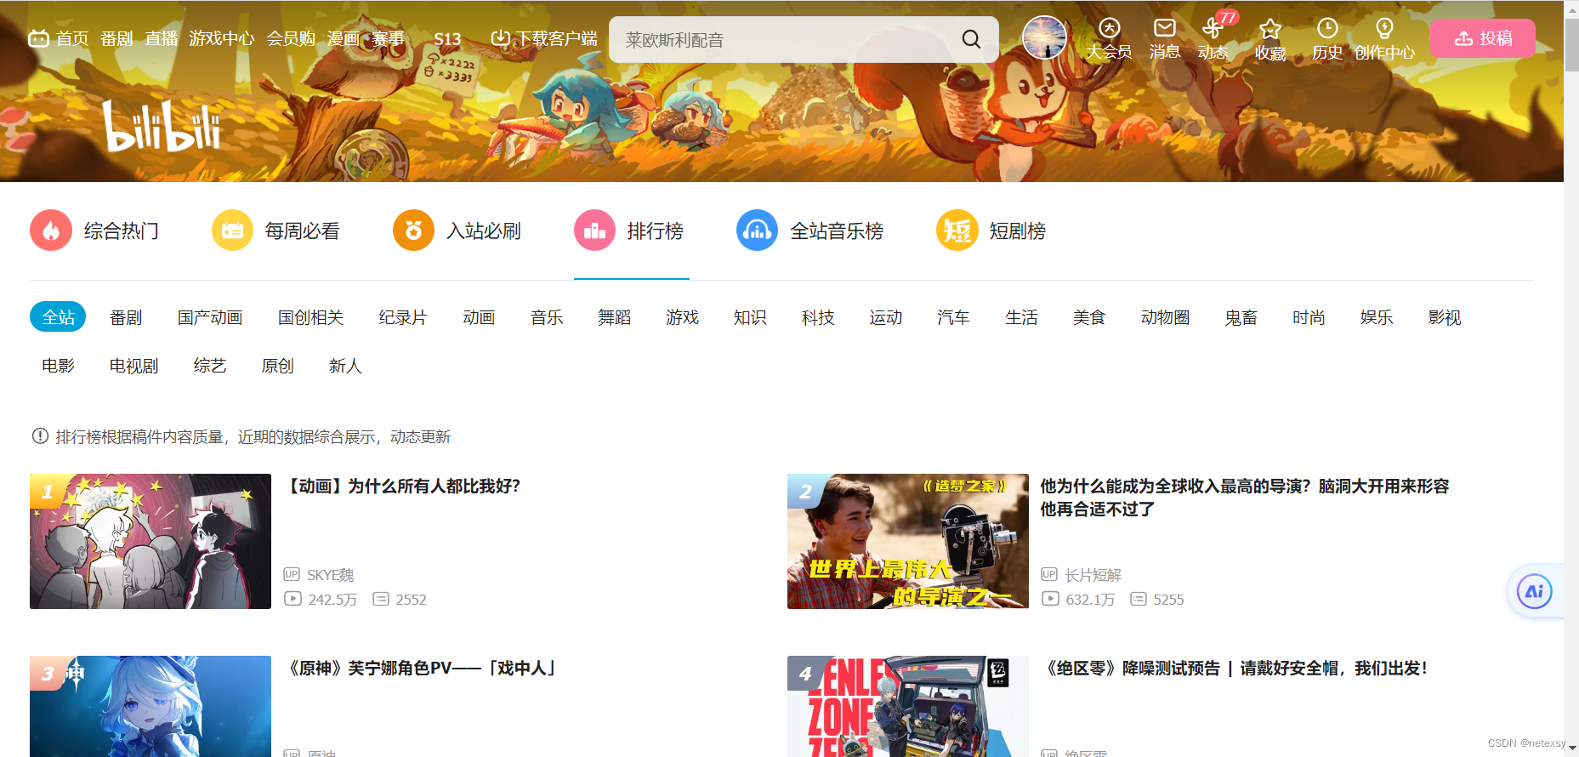Select the 音乐 category tab
The width and height of the screenshot is (1579, 757).
(x=547, y=317)
